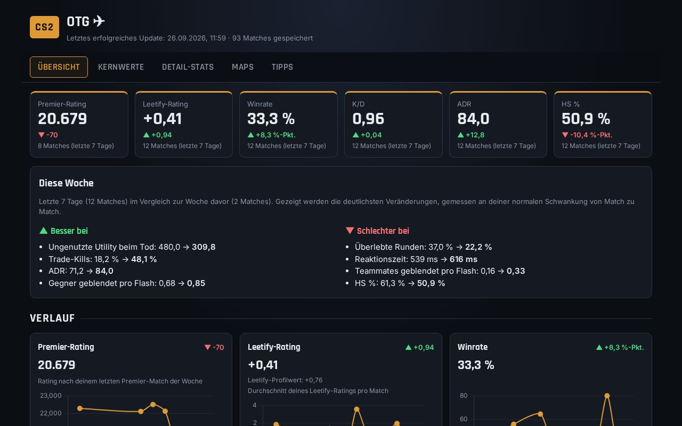Select the Tipps tab
Image resolution: width=682 pixels, height=426 pixels.
tap(282, 67)
